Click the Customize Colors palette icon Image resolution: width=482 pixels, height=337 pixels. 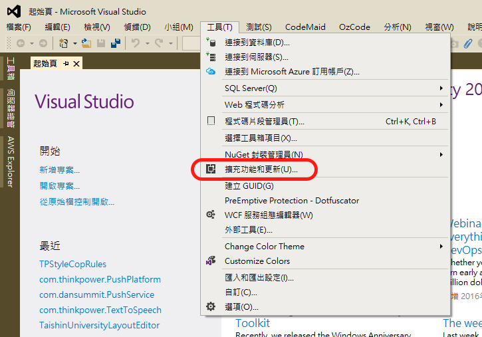(211, 261)
